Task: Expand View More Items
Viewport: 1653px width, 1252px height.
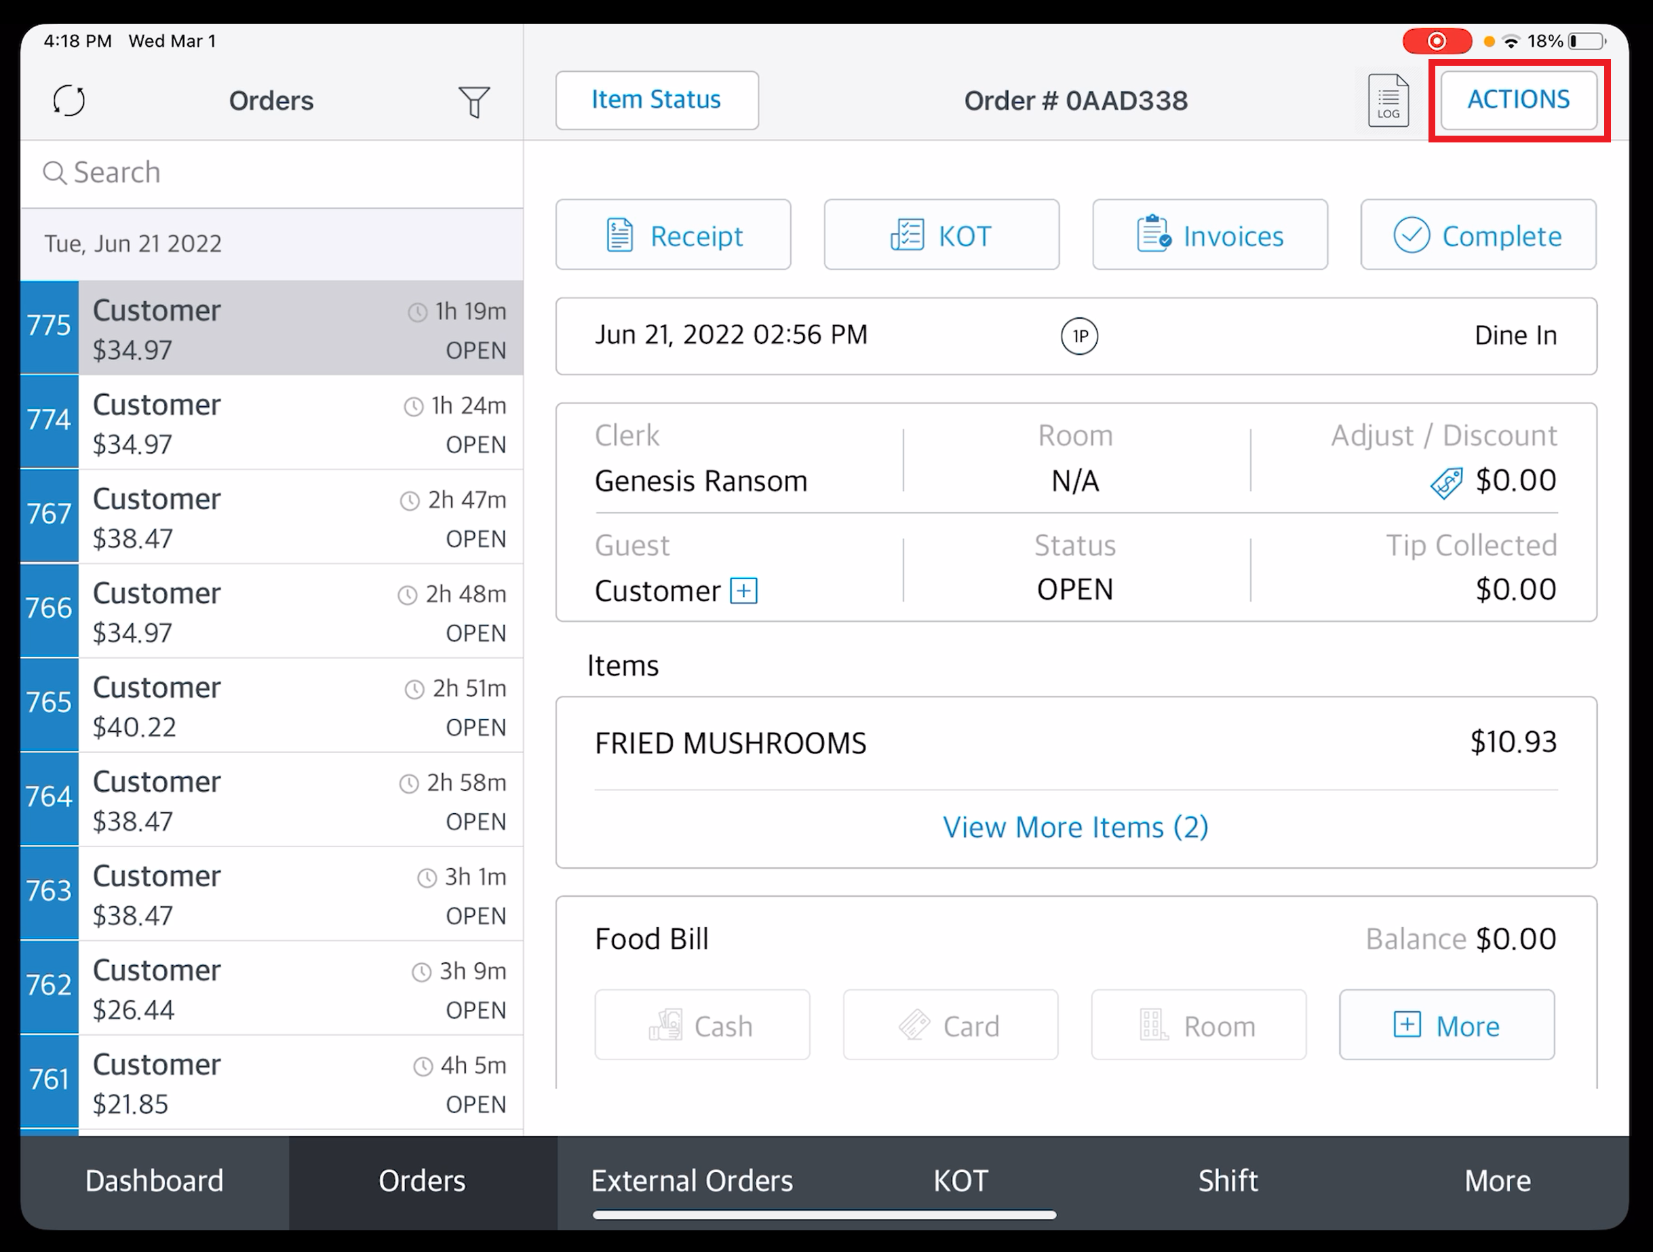Action: tap(1075, 827)
